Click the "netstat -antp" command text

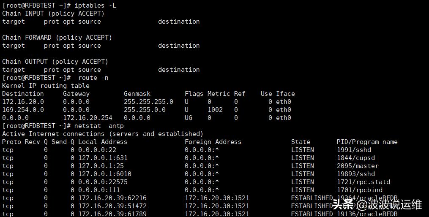[99, 126]
